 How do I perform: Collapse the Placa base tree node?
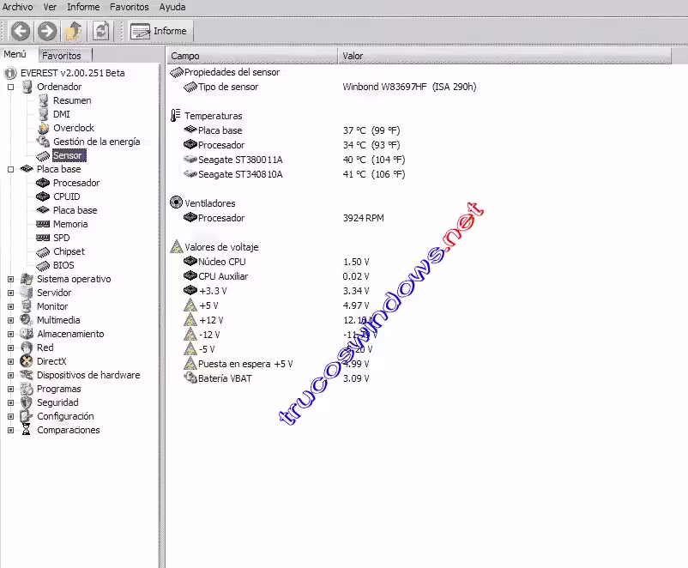(x=10, y=169)
